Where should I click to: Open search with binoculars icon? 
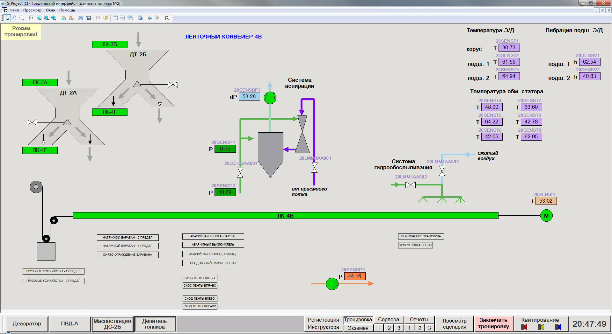click(81, 18)
